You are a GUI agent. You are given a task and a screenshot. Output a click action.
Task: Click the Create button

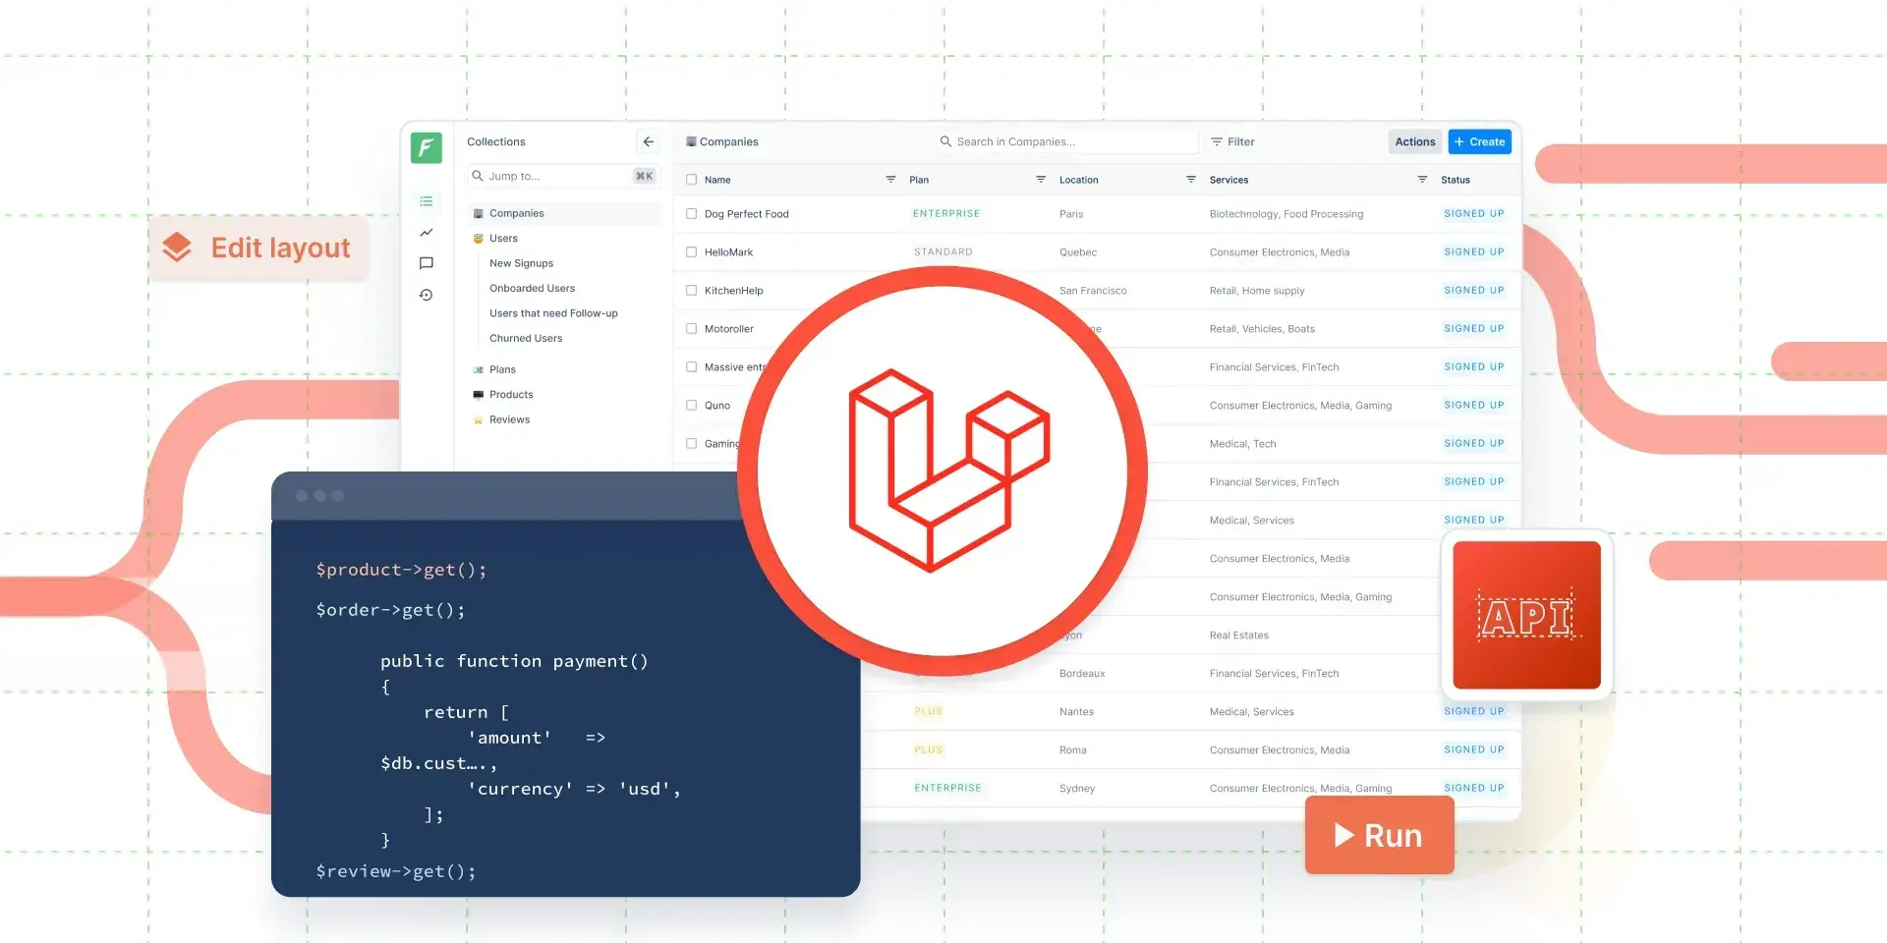pyautogui.click(x=1479, y=141)
